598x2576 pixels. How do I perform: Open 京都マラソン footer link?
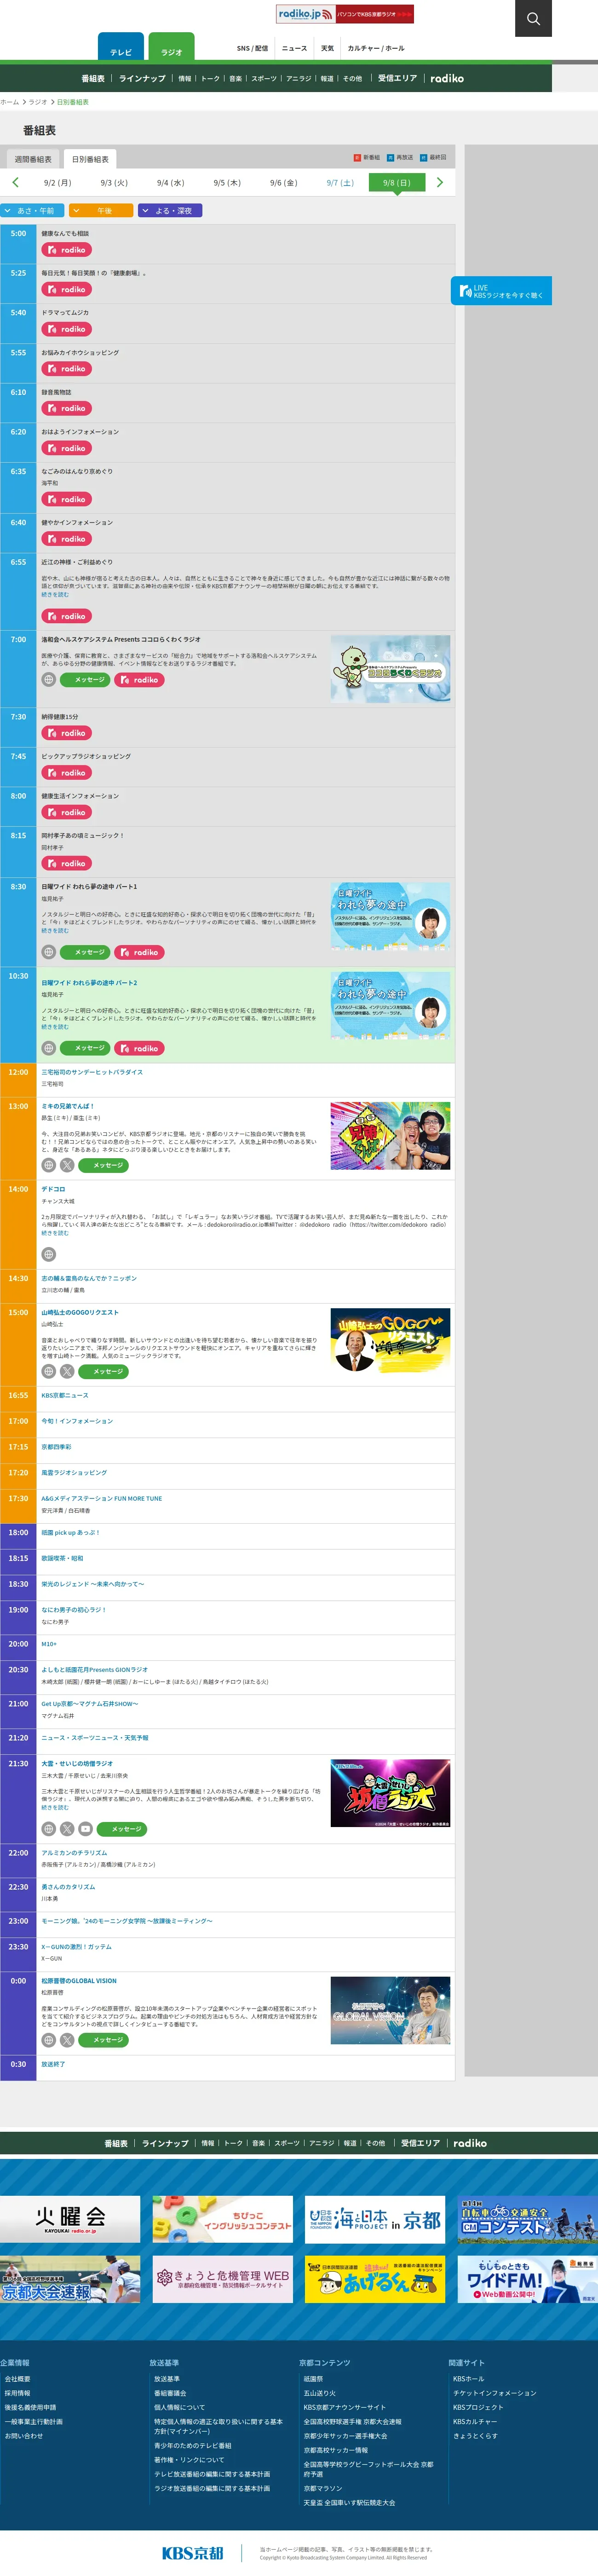[323, 2488]
